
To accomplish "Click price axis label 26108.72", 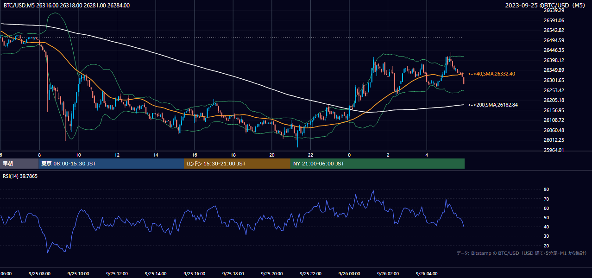I will coord(554,120).
